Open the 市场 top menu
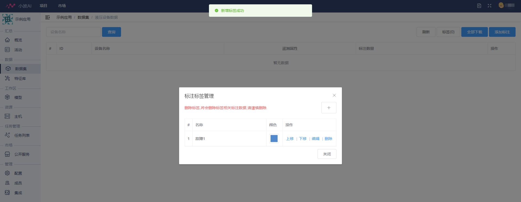 click(62, 6)
